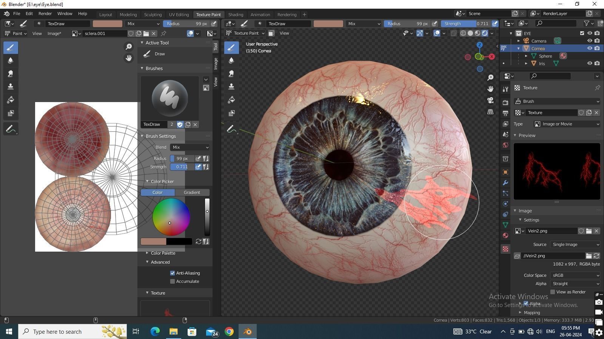Reload the Vein2.png image file
This screenshot has width=604, height=339.
pyautogui.click(x=596, y=256)
